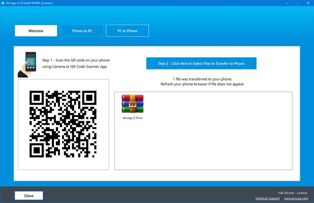Switch to the Welcome tab
This screenshot has height=203, width=314.
tap(36, 31)
